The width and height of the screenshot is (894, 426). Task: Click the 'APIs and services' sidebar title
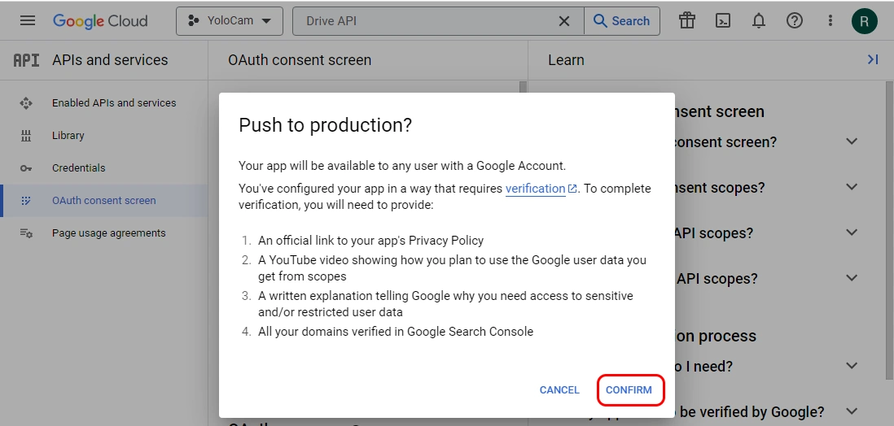pyautogui.click(x=110, y=60)
